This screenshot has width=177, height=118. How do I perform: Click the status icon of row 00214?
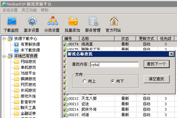pos(66,109)
